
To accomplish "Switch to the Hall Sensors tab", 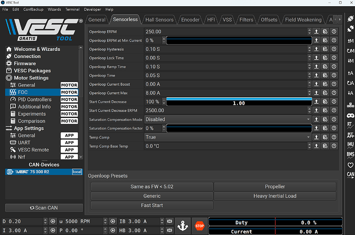I will pos(161,19).
